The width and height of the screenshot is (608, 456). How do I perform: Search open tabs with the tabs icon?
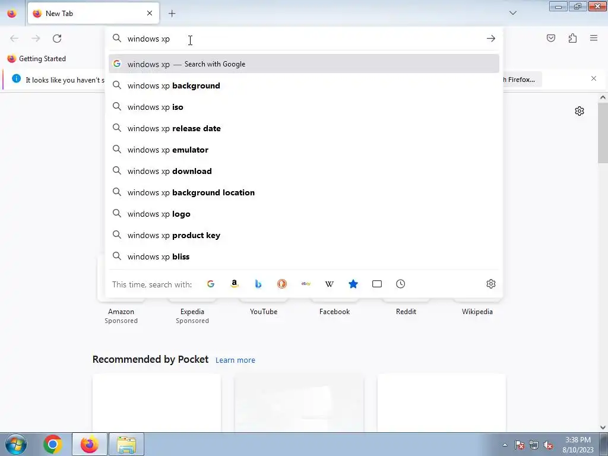tap(377, 284)
